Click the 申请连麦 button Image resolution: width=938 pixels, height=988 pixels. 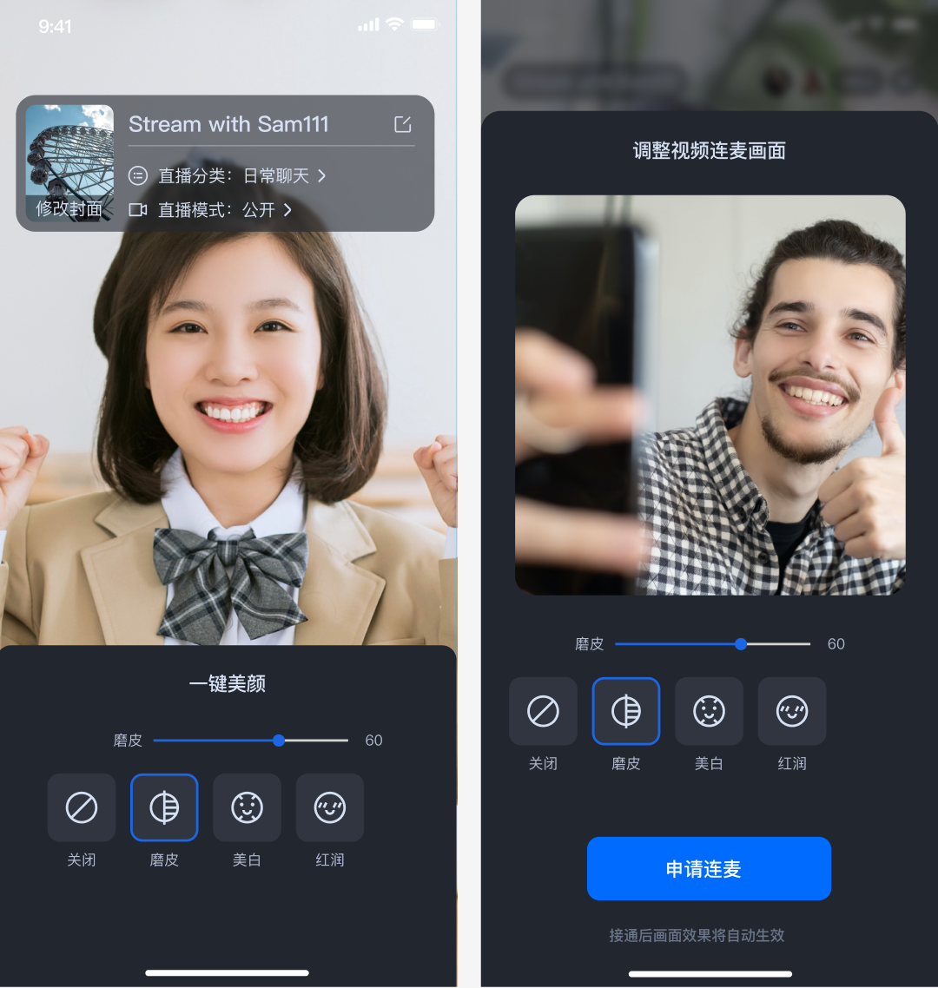(x=709, y=868)
